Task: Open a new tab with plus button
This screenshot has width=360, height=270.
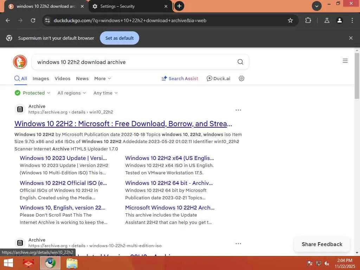Action: [x=179, y=6]
